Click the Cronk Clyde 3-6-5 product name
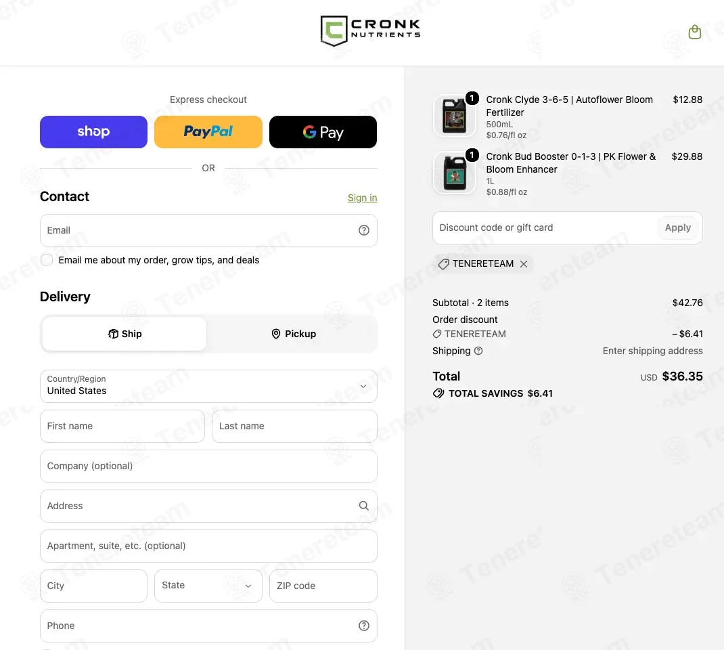Screen dimensions: 724x650 (x=569, y=106)
